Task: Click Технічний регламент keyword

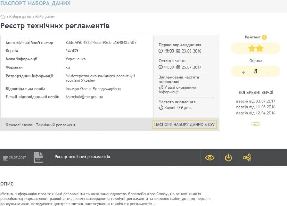Action: point(56,125)
